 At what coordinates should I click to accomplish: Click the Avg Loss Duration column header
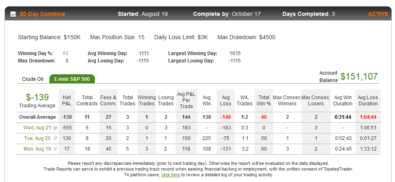[368, 100]
